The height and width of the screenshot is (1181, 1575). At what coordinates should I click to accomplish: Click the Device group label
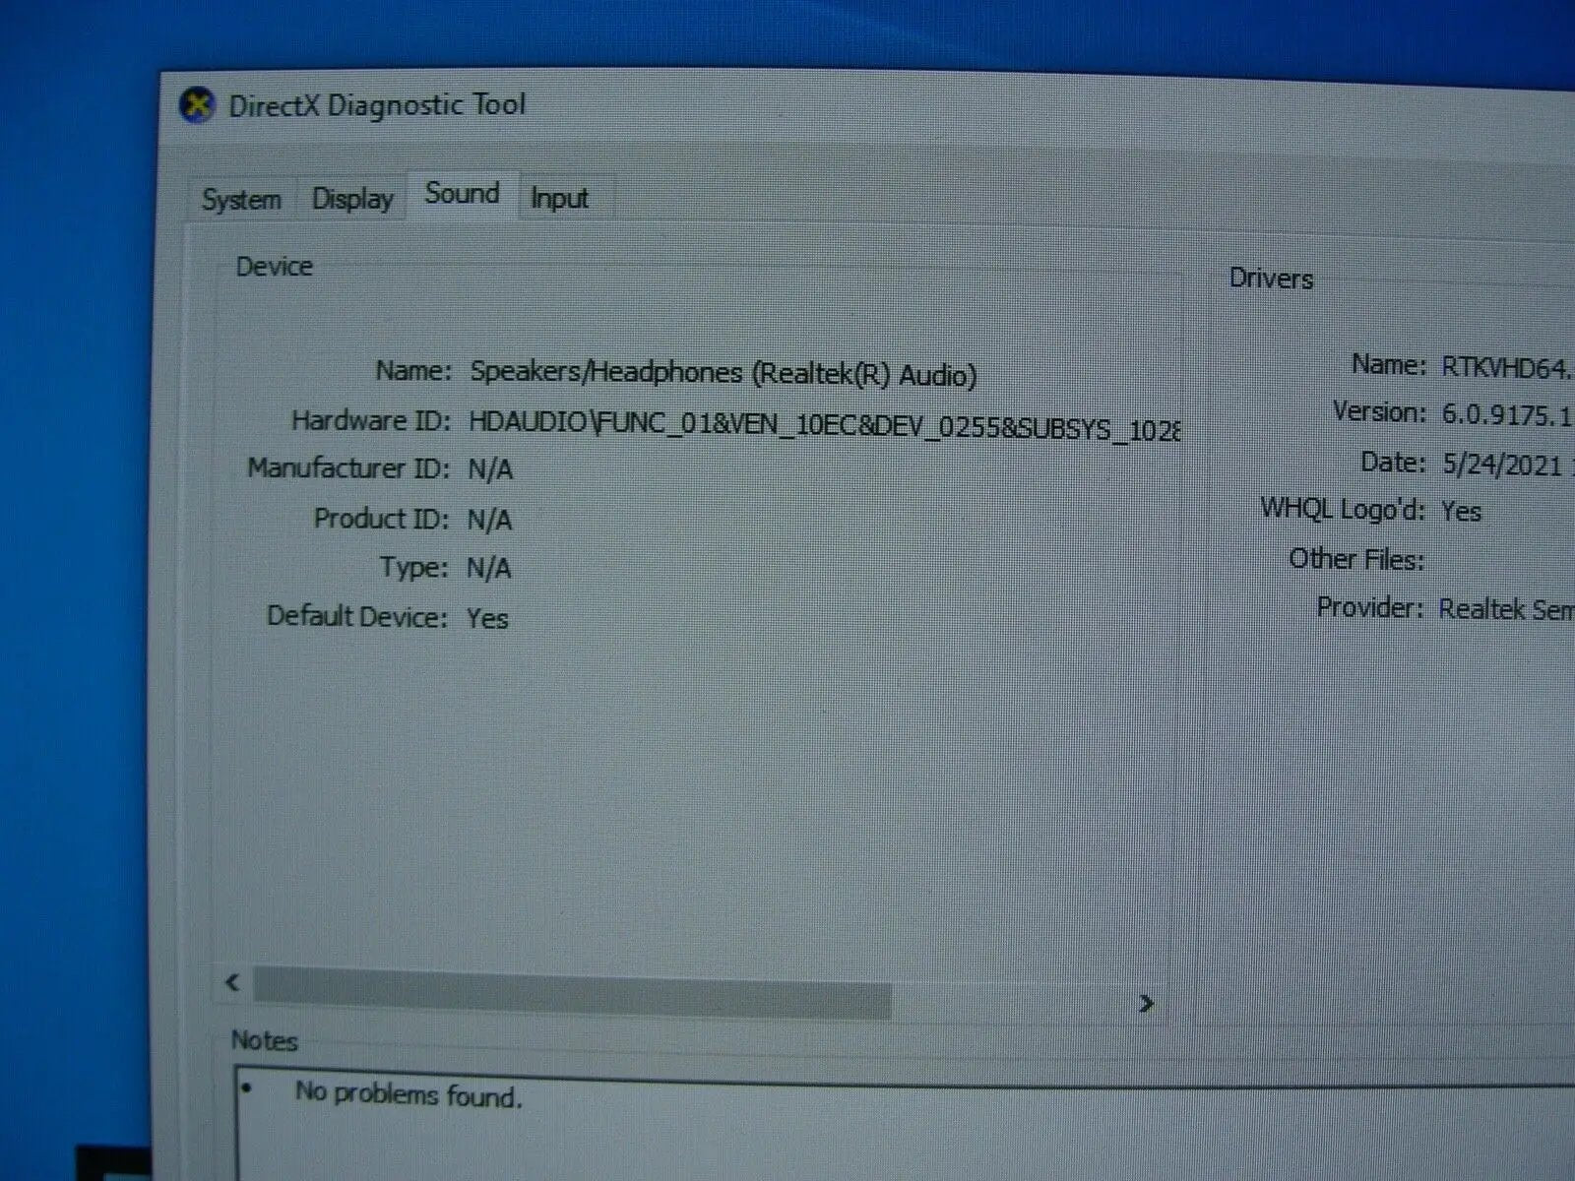point(274,267)
